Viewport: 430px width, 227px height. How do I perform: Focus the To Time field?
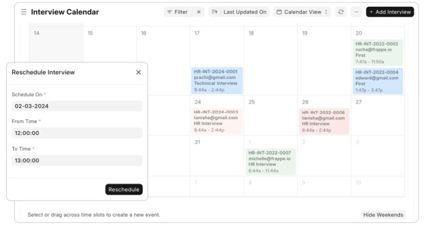(x=77, y=160)
